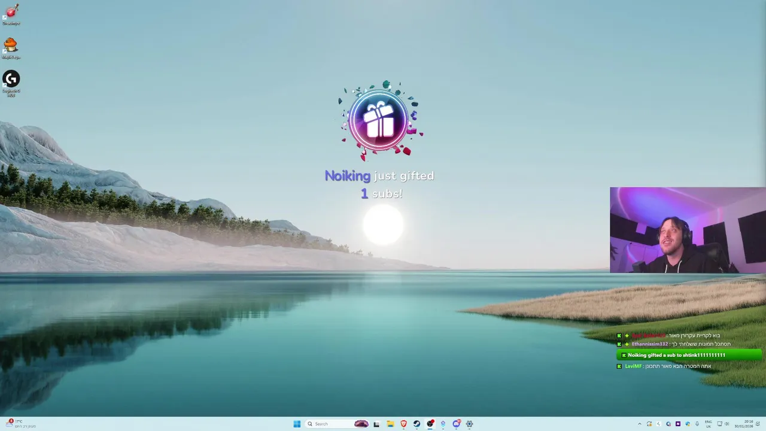Open the OneNote tray icon
The image size is (766, 431).
(678, 424)
